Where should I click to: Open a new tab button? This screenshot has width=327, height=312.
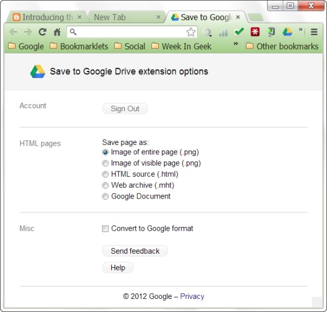click(256, 17)
